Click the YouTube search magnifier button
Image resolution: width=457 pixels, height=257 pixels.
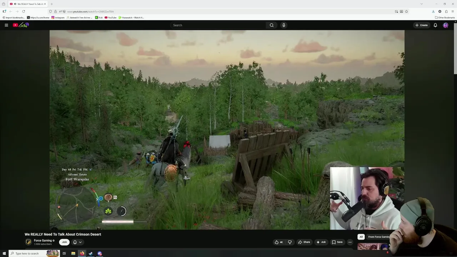pos(271,25)
